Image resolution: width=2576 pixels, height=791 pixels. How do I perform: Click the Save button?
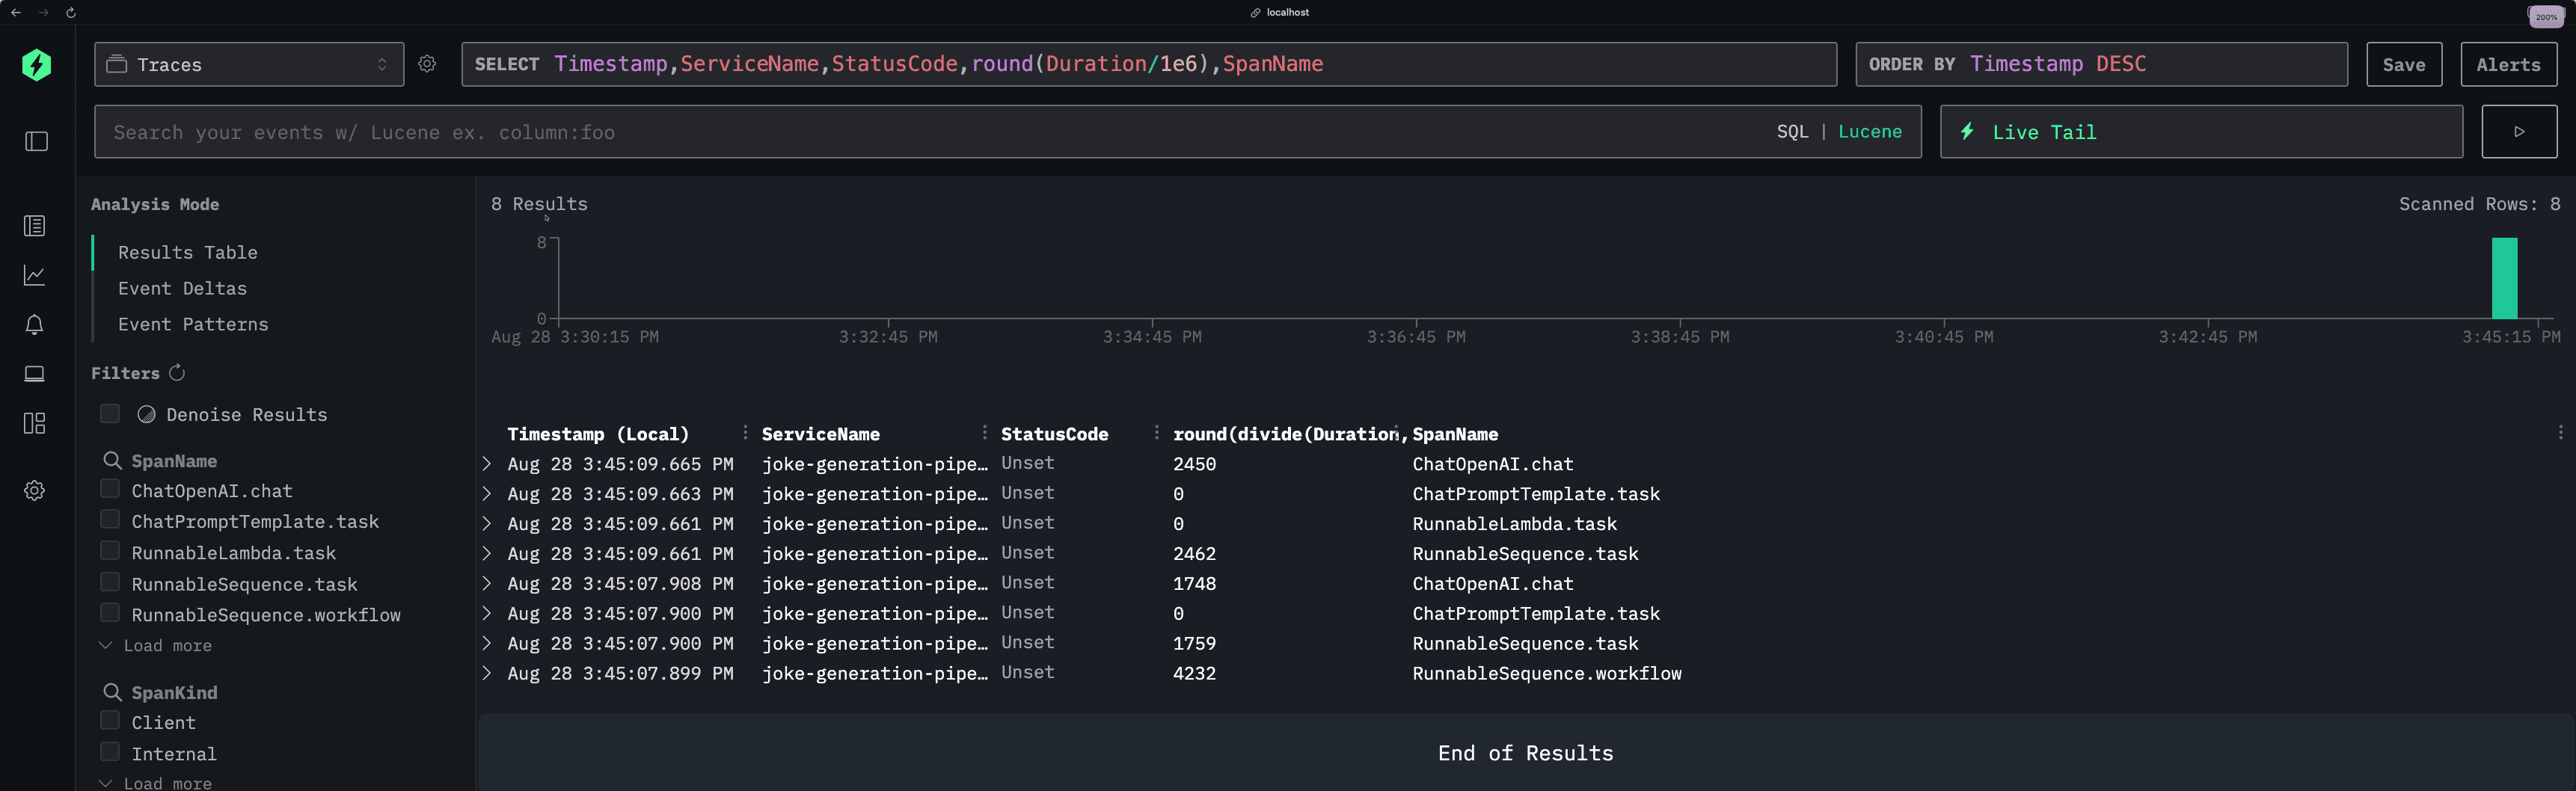click(2403, 65)
